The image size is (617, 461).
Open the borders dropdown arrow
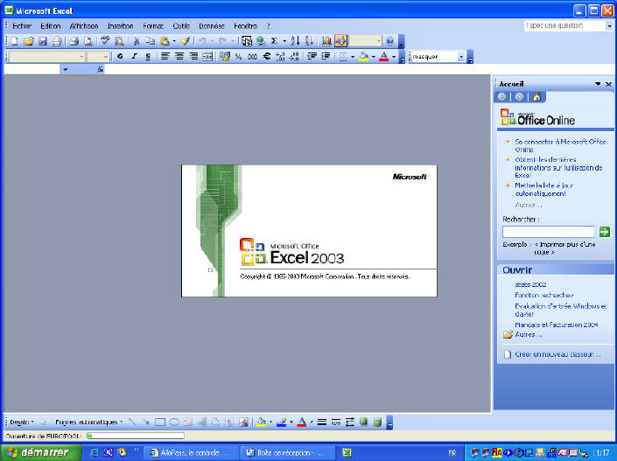[x=352, y=57]
